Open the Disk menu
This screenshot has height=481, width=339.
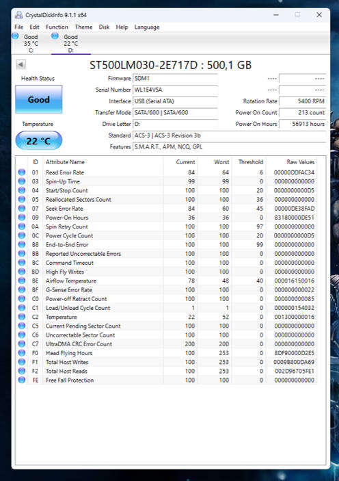(x=104, y=27)
